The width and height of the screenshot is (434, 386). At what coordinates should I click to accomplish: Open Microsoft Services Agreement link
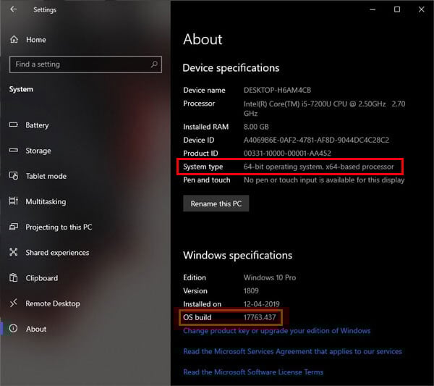coord(292,351)
